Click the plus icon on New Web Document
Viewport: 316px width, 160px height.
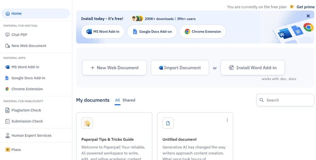pos(93,68)
